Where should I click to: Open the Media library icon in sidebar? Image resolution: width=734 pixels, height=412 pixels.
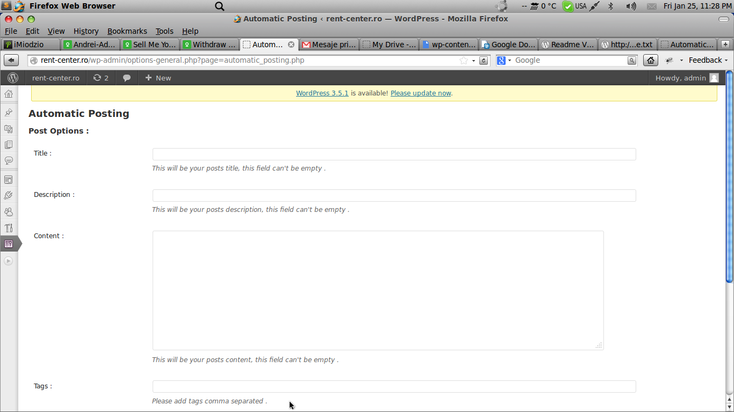click(9, 129)
